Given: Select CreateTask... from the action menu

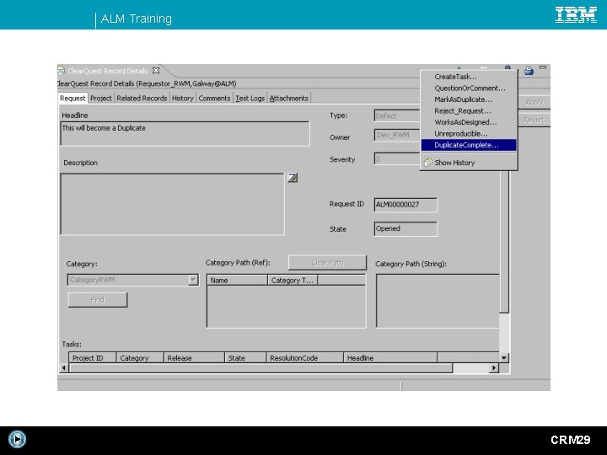Looking at the screenshot, I should click(455, 77).
